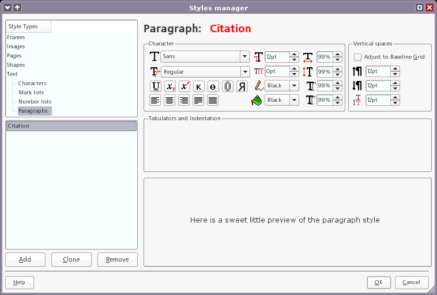Viewport: 437px width, 295px height.
Task: Click the 12pt font size field
Action: coord(277,57)
